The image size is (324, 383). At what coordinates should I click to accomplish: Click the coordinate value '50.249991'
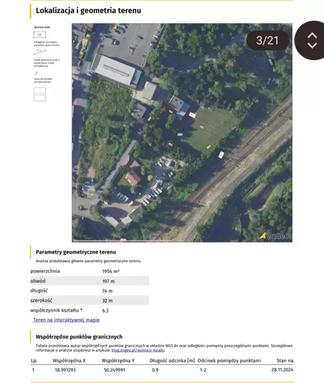tap(115, 370)
